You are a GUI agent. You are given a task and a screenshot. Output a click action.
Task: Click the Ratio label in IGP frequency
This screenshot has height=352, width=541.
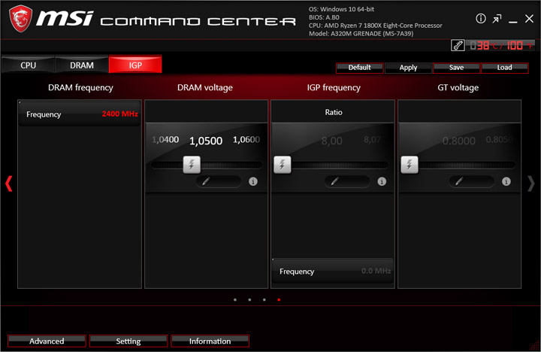(x=334, y=112)
